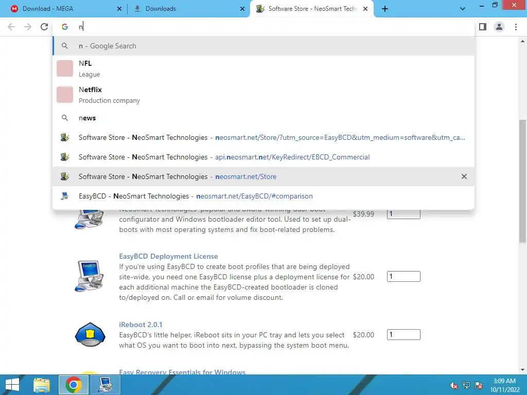Edit quantity field for $39.99 EasyBCD
This screenshot has height=395, width=527.
click(x=403, y=213)
